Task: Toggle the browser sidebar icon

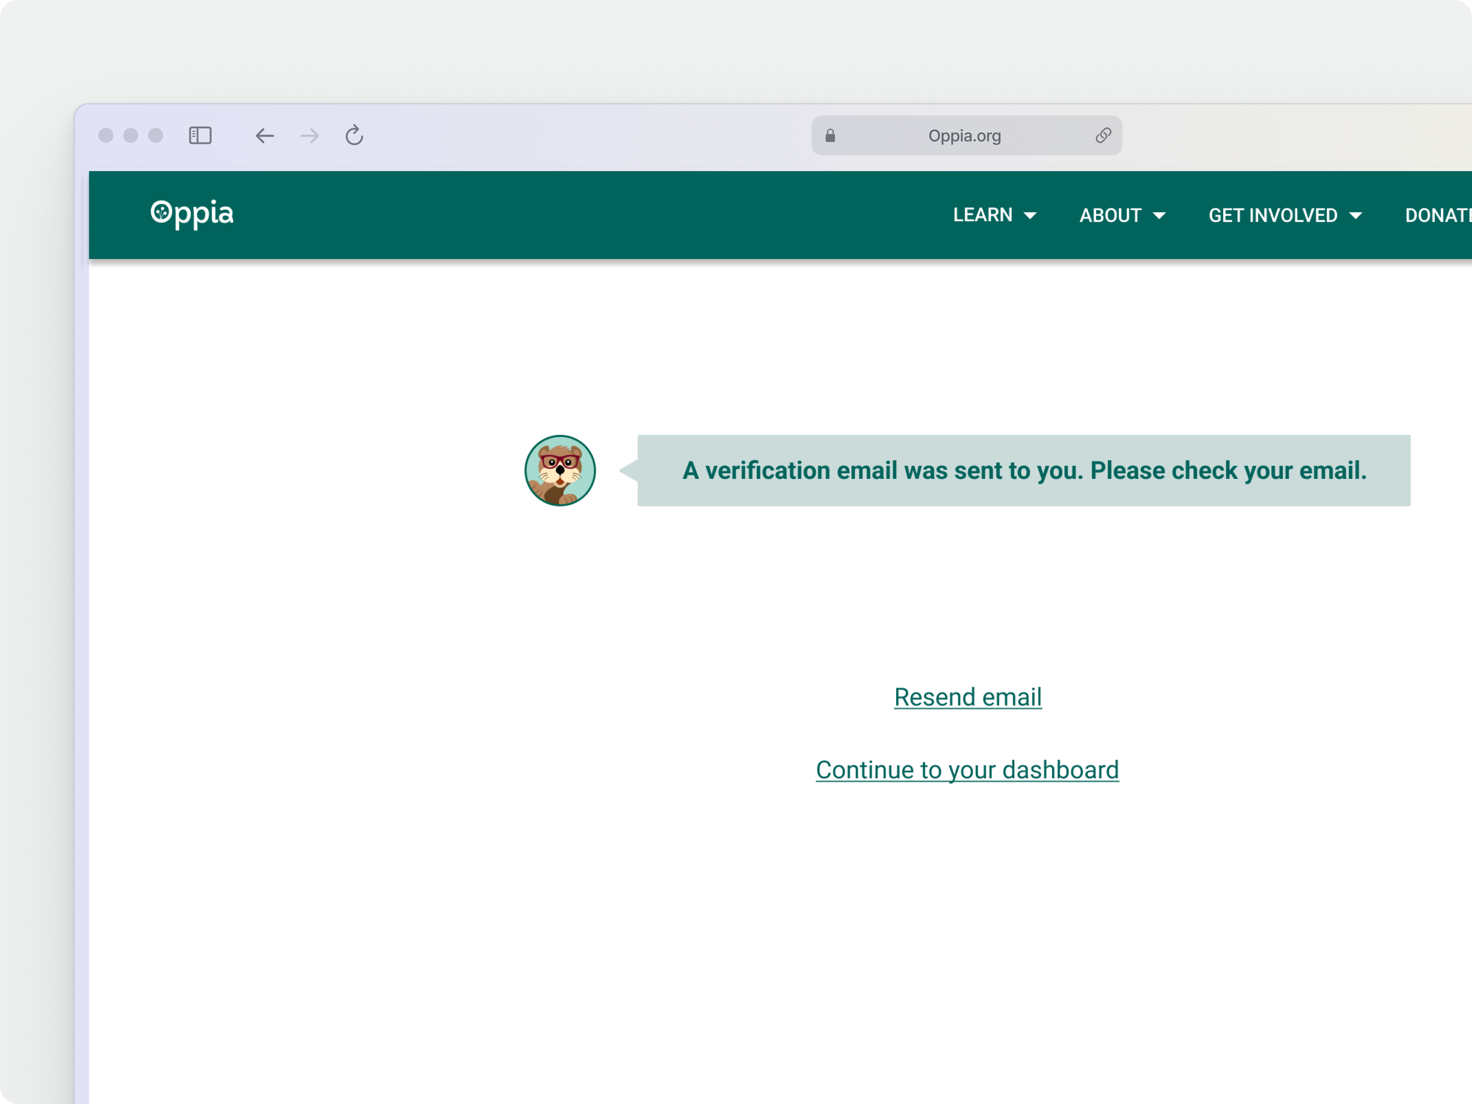Action: [200, 136]
